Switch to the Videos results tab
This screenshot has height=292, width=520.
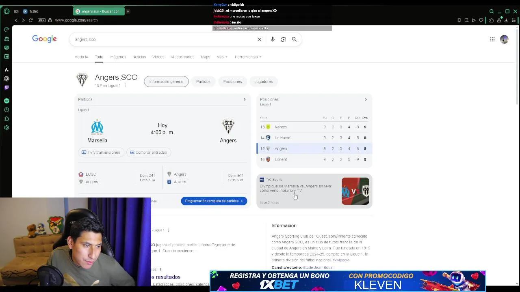click(158, 57)
